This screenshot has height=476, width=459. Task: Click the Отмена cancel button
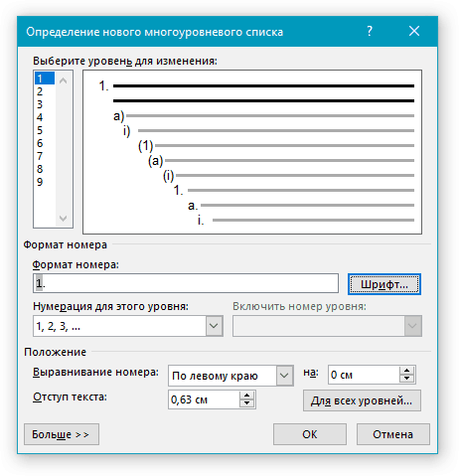pos(393,434)
